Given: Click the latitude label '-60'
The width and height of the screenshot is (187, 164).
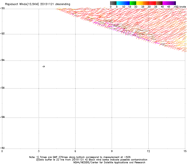Looking at the screenshot, I should [x=2, y=148].
